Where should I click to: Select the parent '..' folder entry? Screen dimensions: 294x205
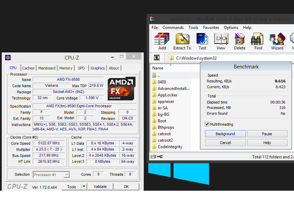[x=159, y=76]
